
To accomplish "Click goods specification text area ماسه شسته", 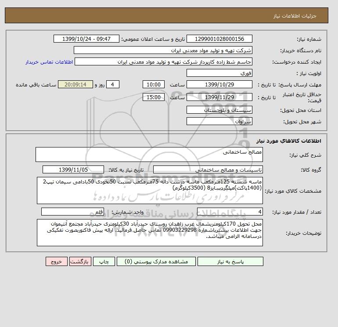I will pos(150,190).
